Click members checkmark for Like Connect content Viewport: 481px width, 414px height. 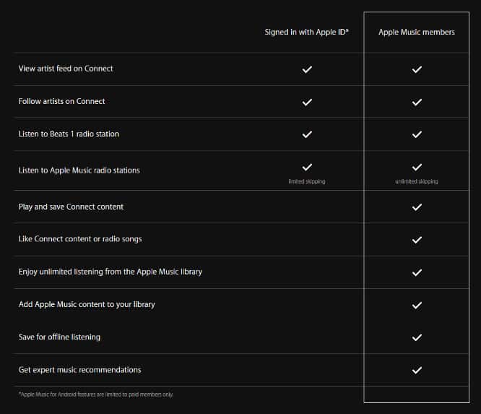point(417,240)
